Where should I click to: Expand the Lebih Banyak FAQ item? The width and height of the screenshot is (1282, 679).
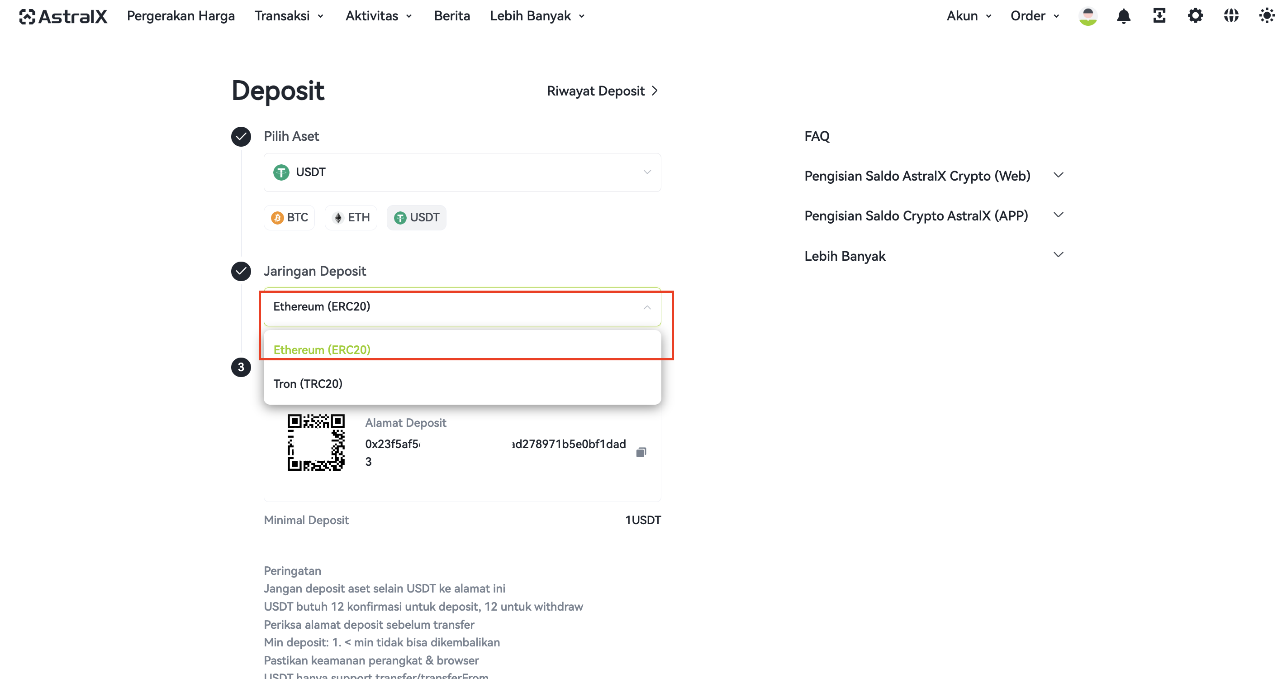pos(934,256)
